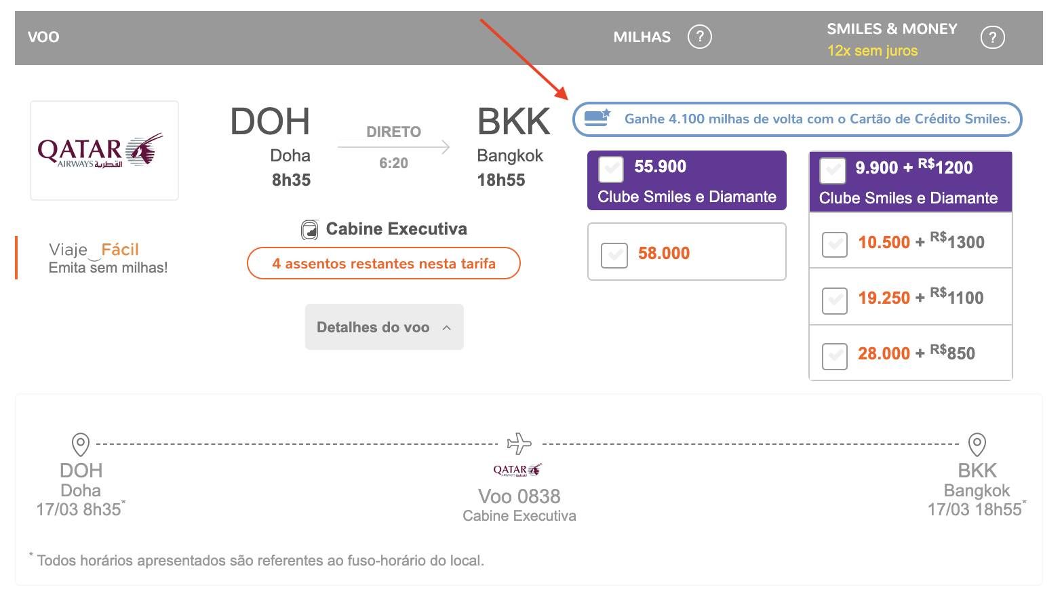Image resolution: width=1062 pixels, height=594 pixels.
Task: Click the chevron beside Detalhes do voo
Action: click(446, 328)
